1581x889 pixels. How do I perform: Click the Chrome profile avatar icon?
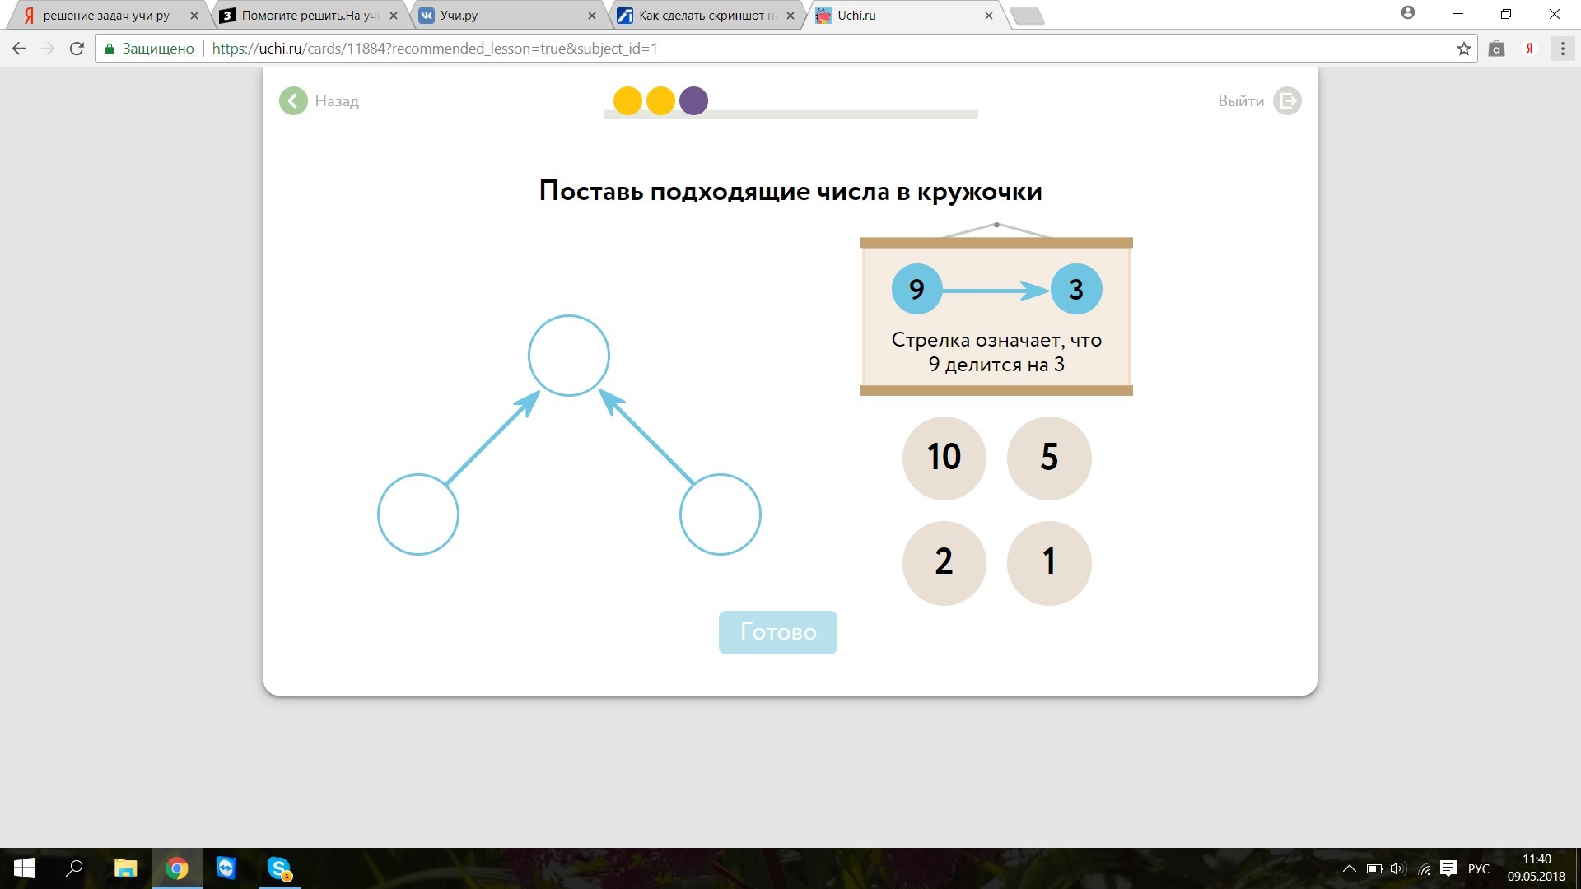point(1407,13)
